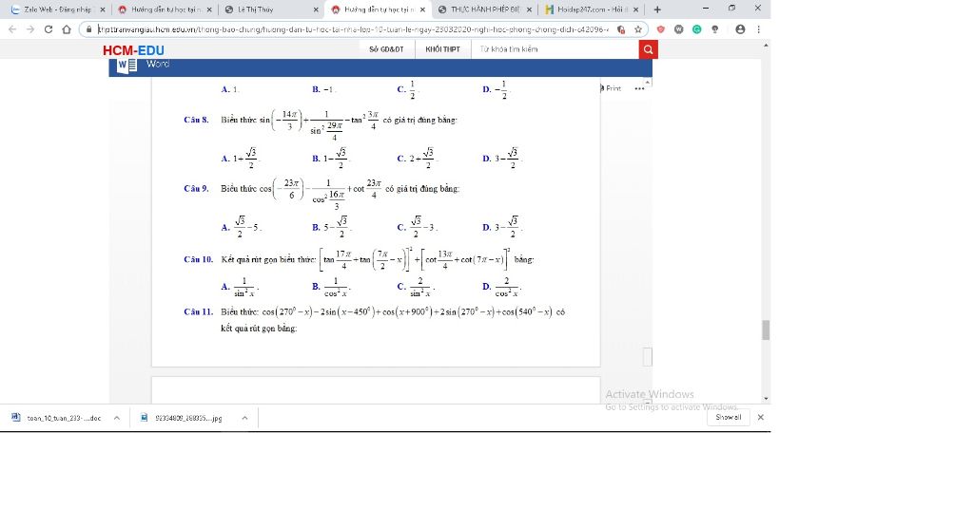Switch to the Zalo Web tab
The image size is (974, 527).
click(x=57, y=9)
